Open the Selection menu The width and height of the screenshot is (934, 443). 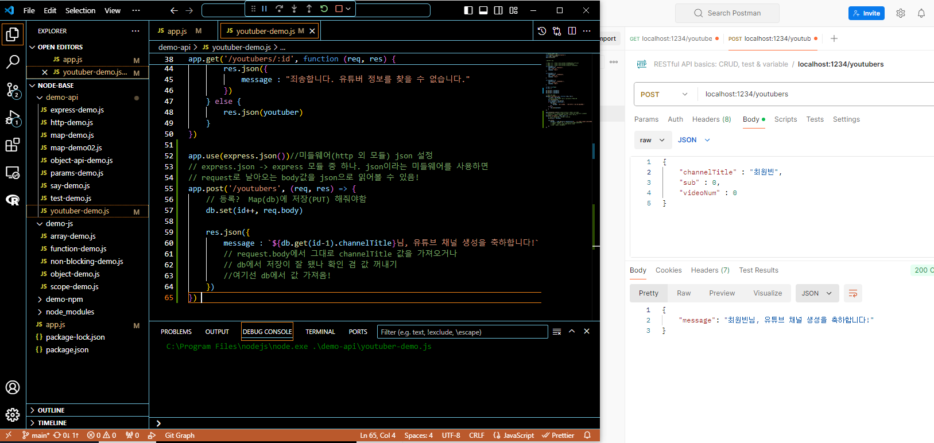[80, 10]
